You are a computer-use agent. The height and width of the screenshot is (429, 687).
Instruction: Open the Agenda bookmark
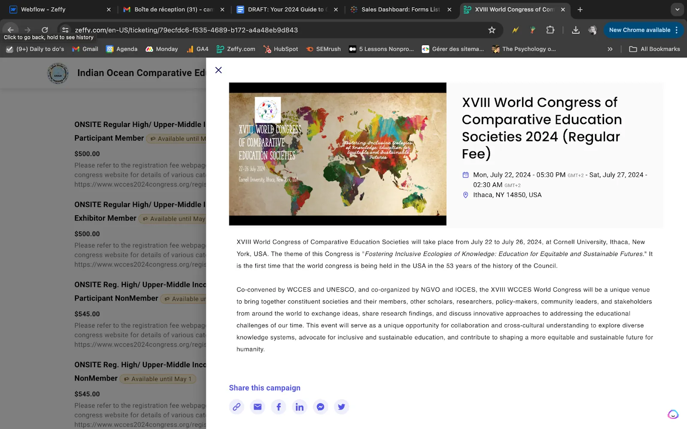click(122, 49)
